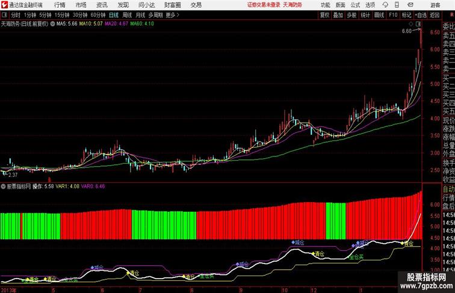Click the red 天海防务 stock name in title bar
Screen dimensions: 455x293
click(292, 5)
